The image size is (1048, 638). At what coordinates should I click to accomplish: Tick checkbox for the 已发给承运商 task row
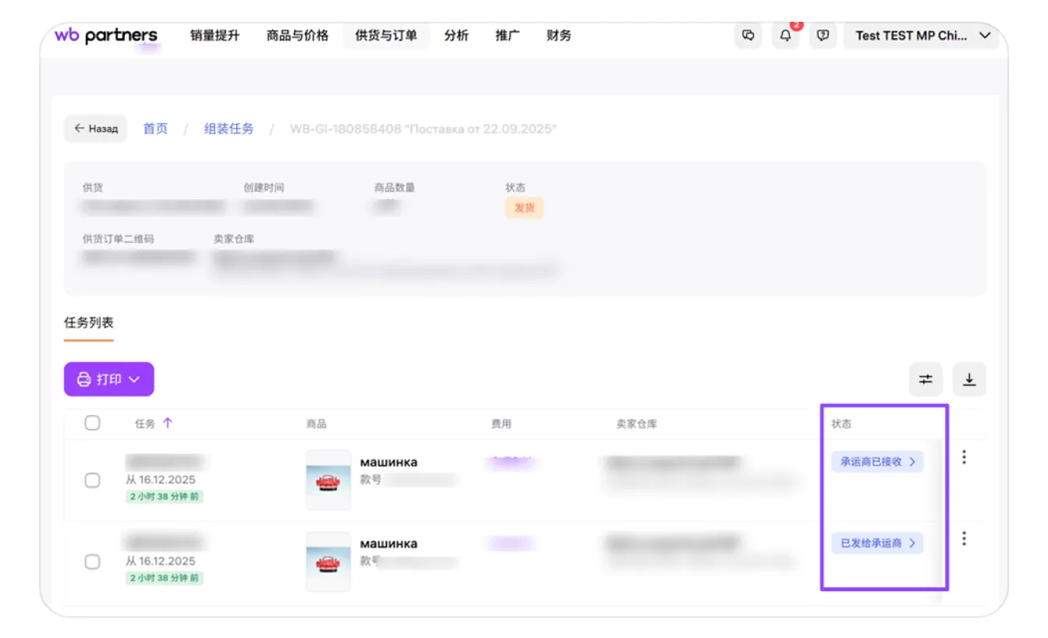click(92, 562)
